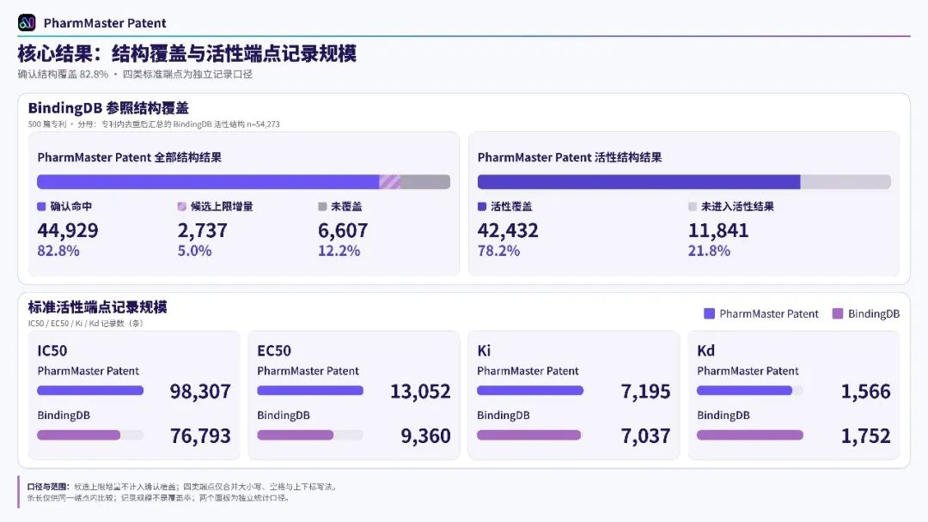The height and width of the screenshot is (522, 928).
Task: Select the IC50 PharmMaster Patent bar
Action: click(90, 390)
